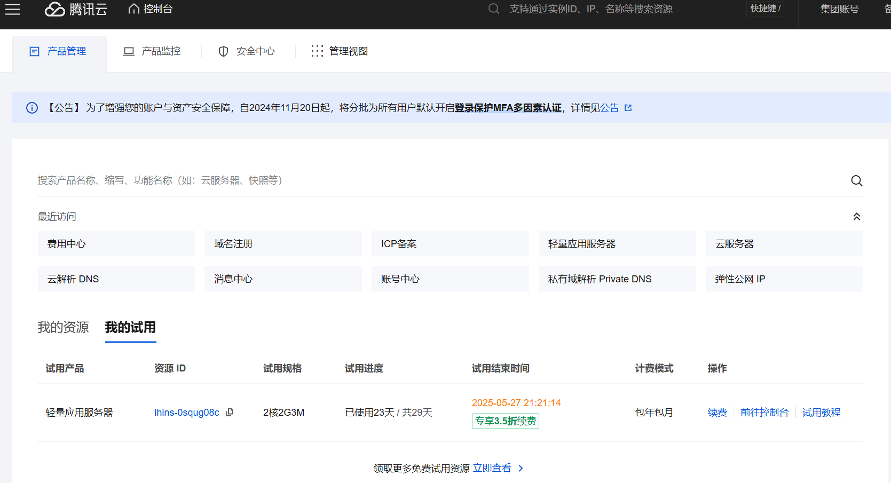
Task: Click the 2核2G3M specification cell
Action: [x=284, y=413]
